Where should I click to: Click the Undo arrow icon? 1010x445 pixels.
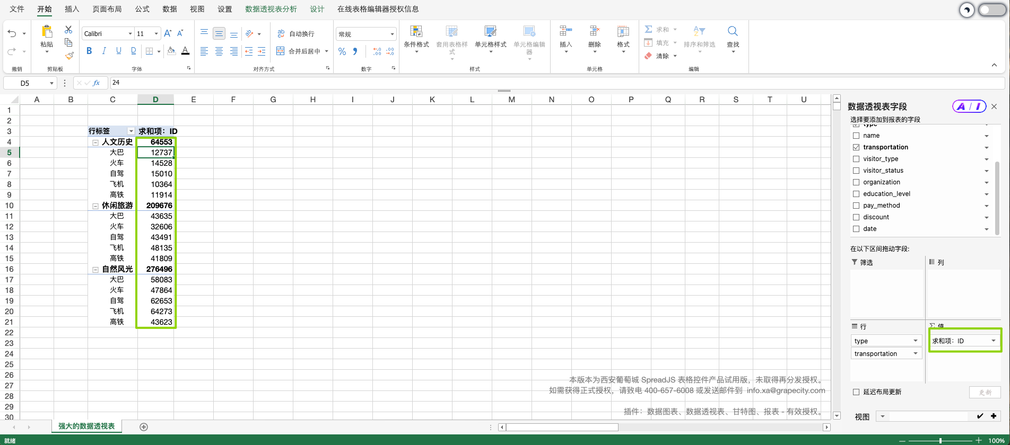(x=12, y=33)
